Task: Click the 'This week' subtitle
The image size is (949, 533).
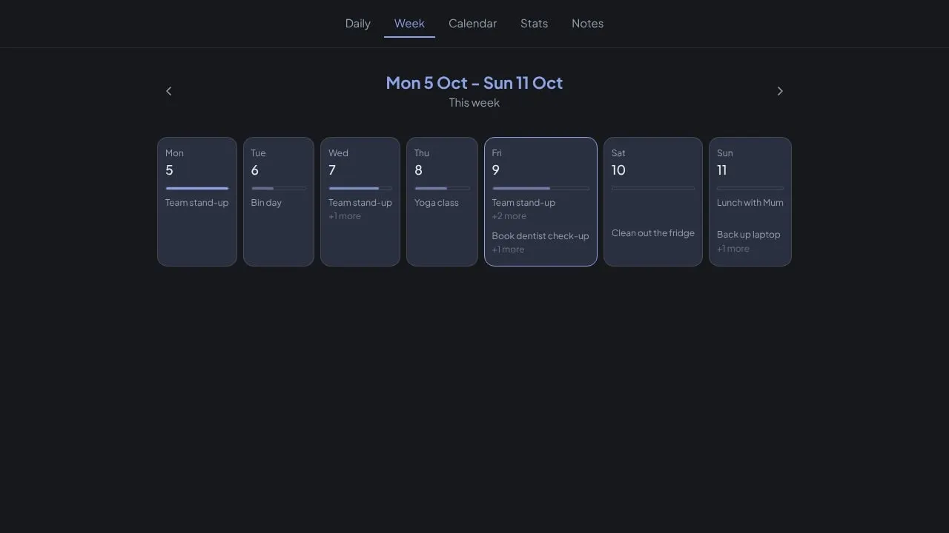Action: point(474,103)
